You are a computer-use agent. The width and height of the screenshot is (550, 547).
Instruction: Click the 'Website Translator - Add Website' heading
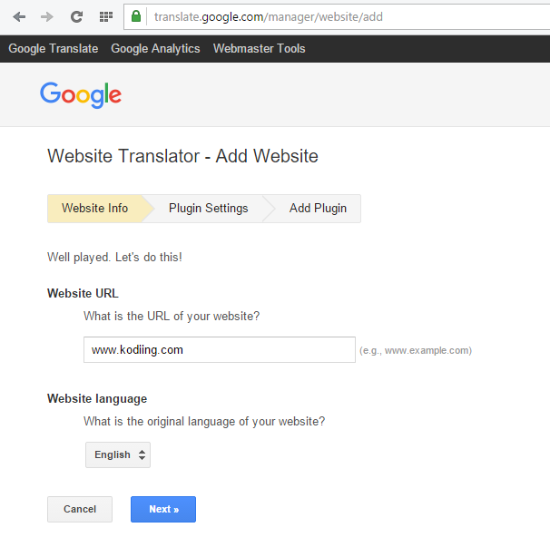click(182, 156)
